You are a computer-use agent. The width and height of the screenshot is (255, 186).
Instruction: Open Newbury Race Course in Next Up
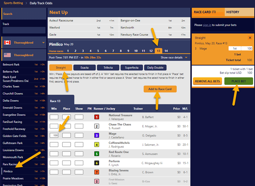155,35
